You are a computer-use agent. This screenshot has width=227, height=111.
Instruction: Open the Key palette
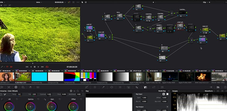(145, 87)
